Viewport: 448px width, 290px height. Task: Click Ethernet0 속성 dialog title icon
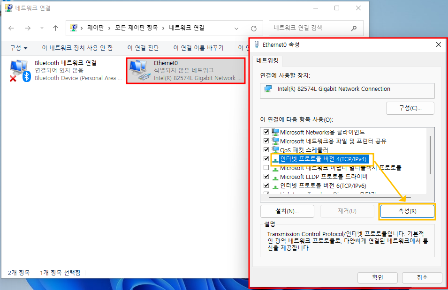tap(257, 45)
